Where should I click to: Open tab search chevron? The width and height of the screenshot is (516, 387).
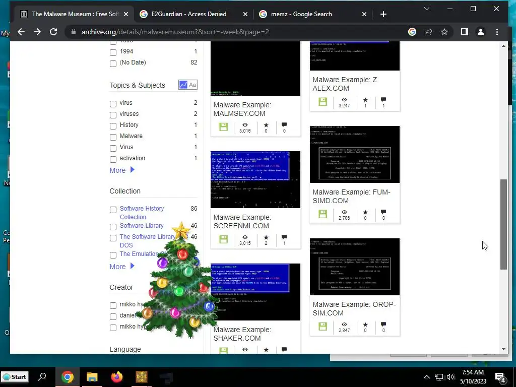(427, 9)
